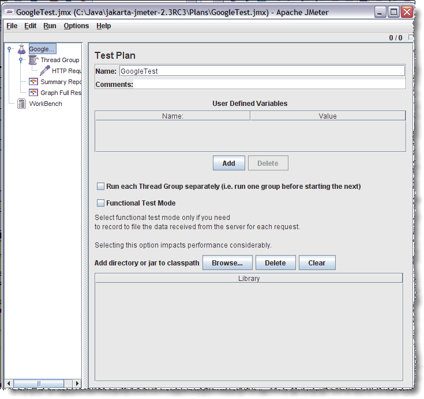The width and height of the screenshot is (424, 399).
Task: Enable Run each Thread Group separately checkbox
Action: [x=100, y=187]
